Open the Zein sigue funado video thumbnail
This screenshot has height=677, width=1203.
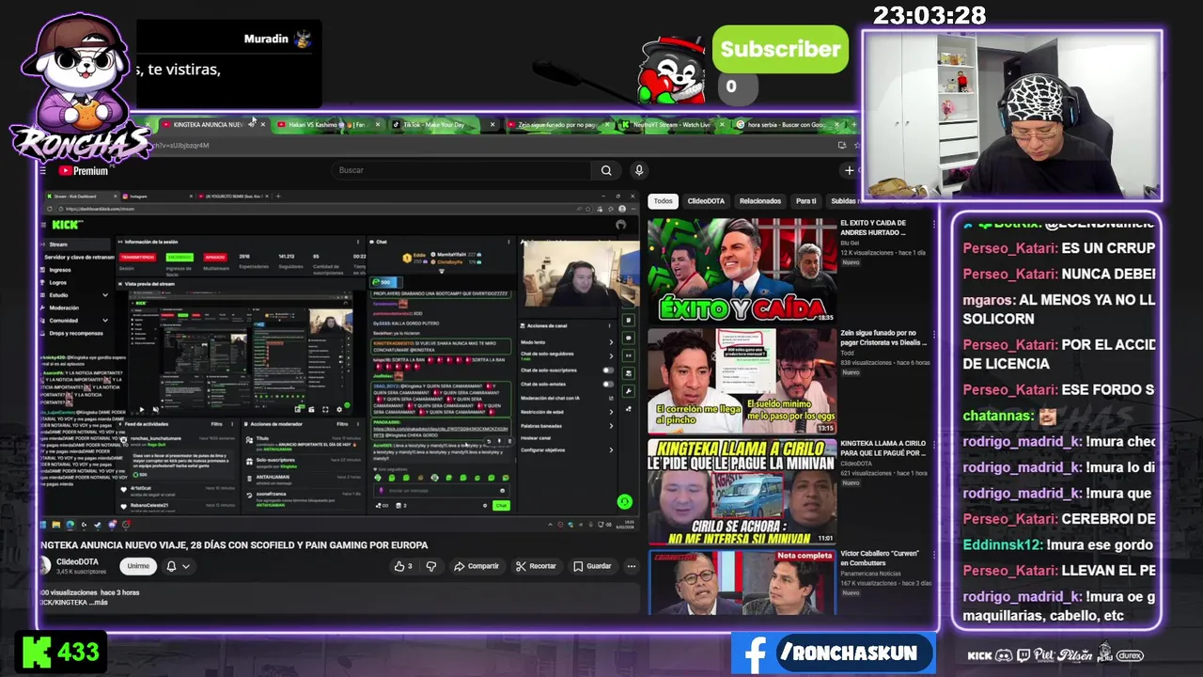[742, 381]
